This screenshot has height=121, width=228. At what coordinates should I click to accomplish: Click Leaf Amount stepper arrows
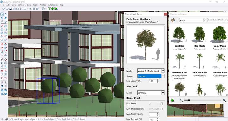158,119
